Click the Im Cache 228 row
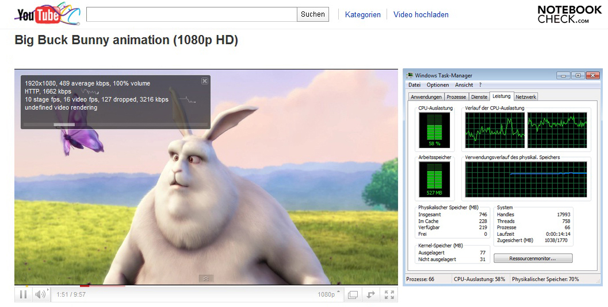Viewport: 608px width, 307px height. coord(453,221)
